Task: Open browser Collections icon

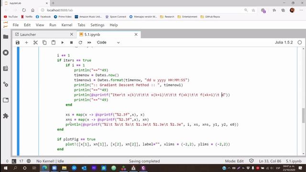Action: click(x=283, y=10)
